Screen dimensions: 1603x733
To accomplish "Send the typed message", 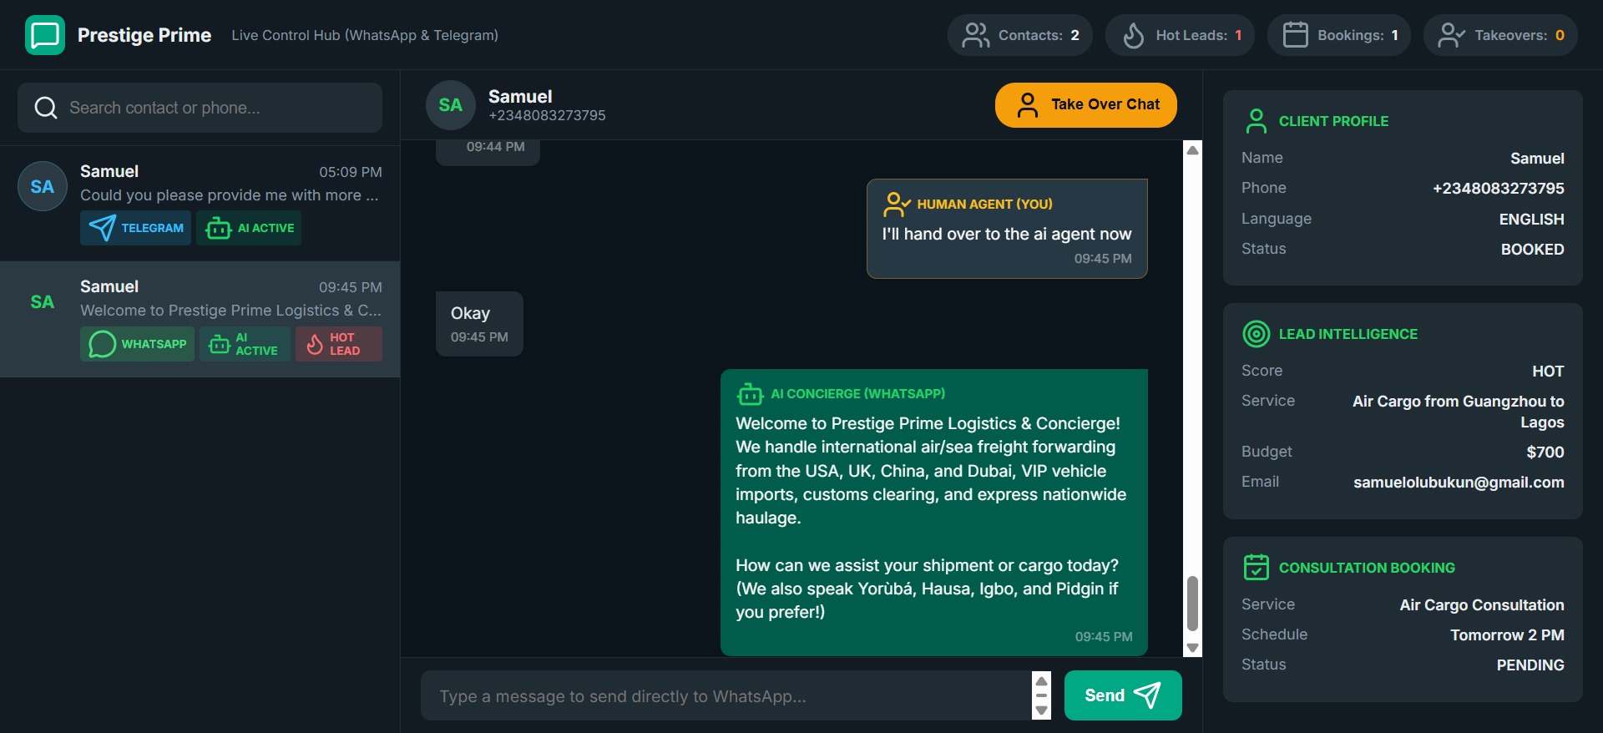I will pos(1122,695).
